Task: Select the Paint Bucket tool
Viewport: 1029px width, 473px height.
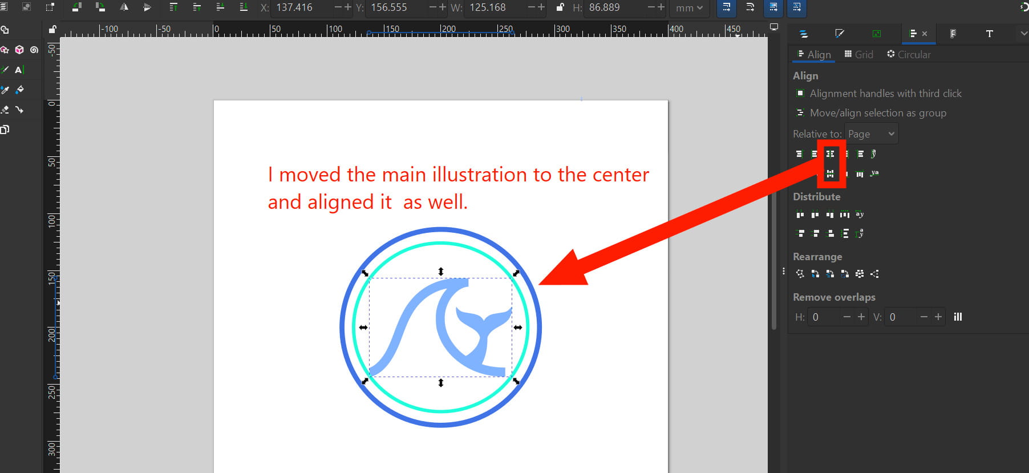Action: tap(19, 90)
